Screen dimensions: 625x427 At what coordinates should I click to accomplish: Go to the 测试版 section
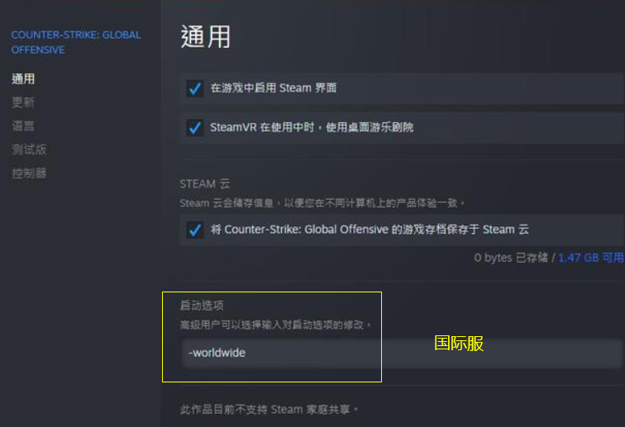tap(29, 149)
